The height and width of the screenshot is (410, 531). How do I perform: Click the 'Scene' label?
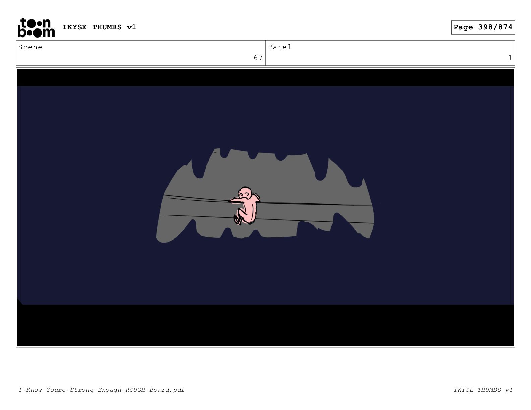(x=31, y=47)
